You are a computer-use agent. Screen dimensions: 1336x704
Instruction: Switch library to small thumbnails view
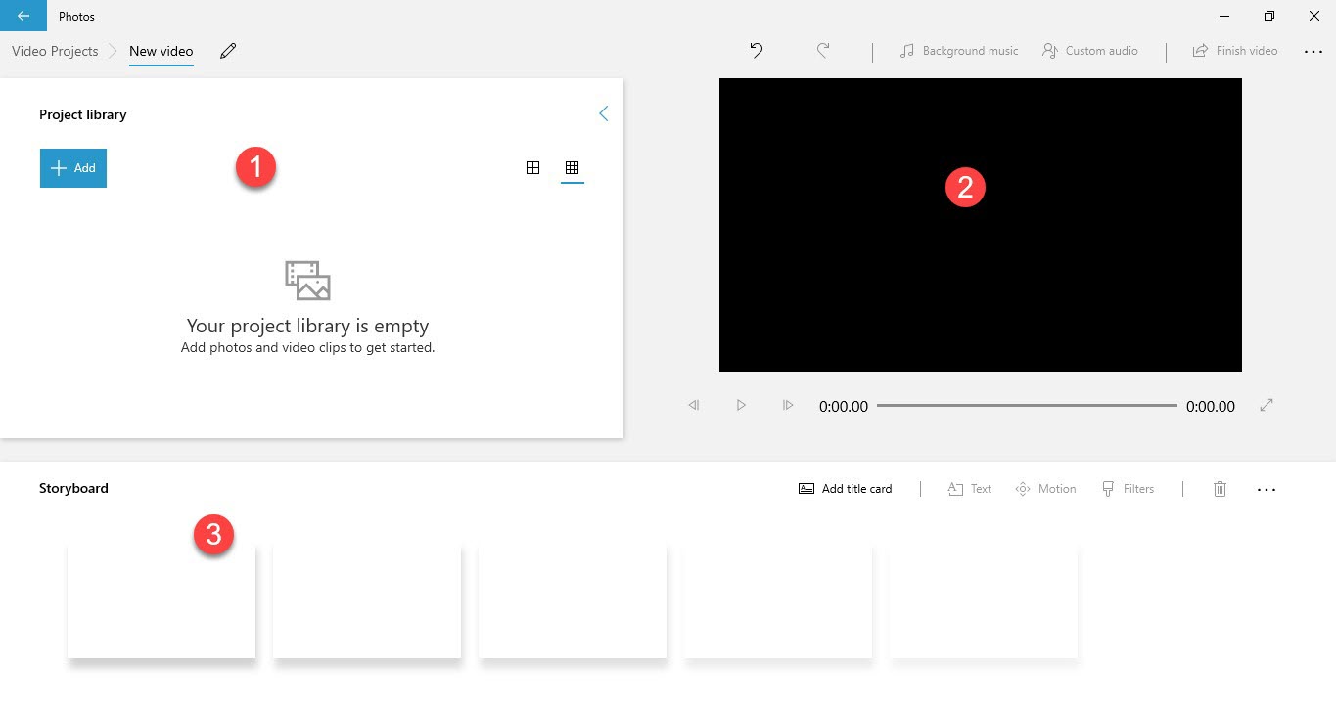573,168
